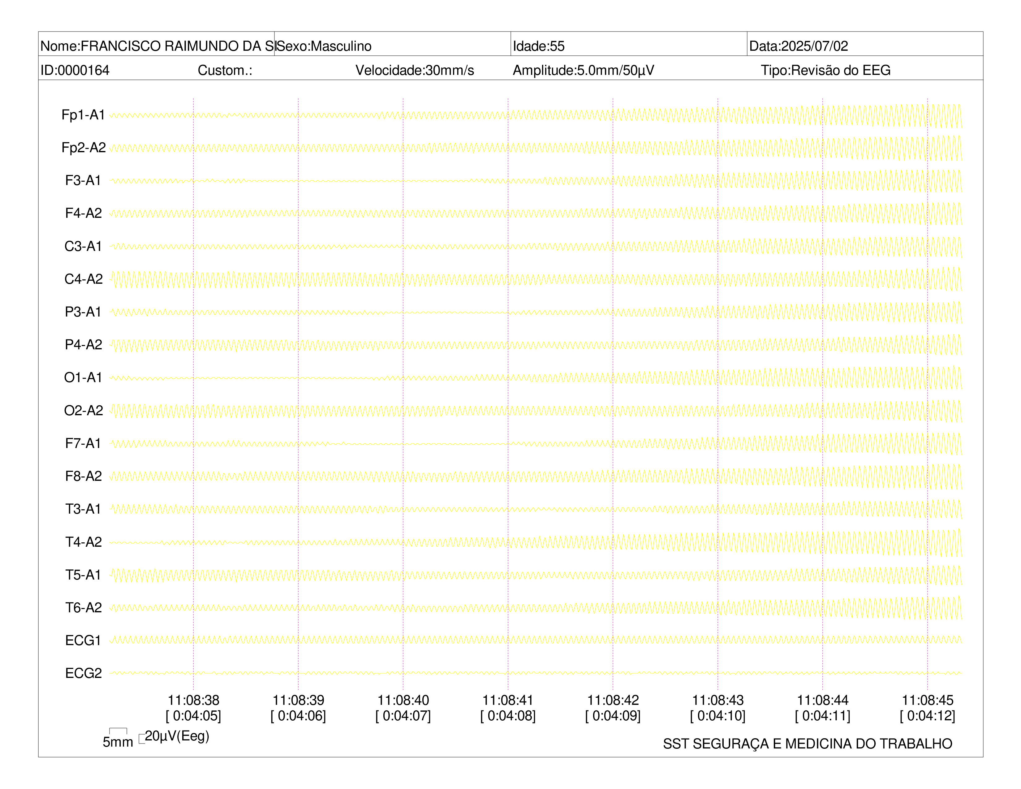The image size is (1021, 789).
Task: Select the Fp2-A2 channel label
Action: pos(84,148)
